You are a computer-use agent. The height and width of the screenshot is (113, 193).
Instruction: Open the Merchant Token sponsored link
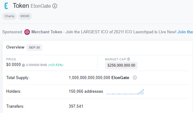coord(47,32)
